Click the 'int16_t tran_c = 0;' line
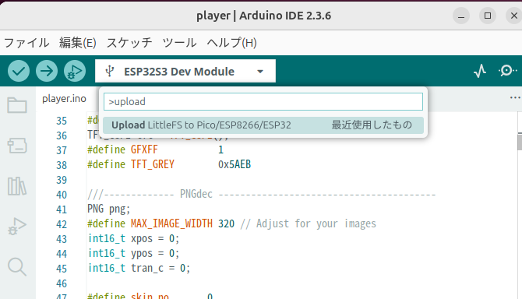 [x=139, y=268]
